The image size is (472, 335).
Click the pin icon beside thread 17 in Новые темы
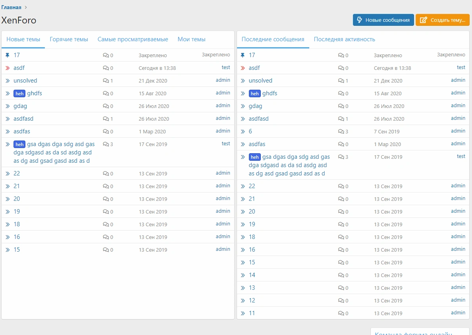[8, 55]
